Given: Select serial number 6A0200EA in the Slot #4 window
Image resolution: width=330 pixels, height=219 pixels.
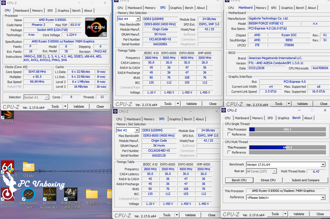Looking at the screenshot, I should pyautogui.click(x=160, y=44).
